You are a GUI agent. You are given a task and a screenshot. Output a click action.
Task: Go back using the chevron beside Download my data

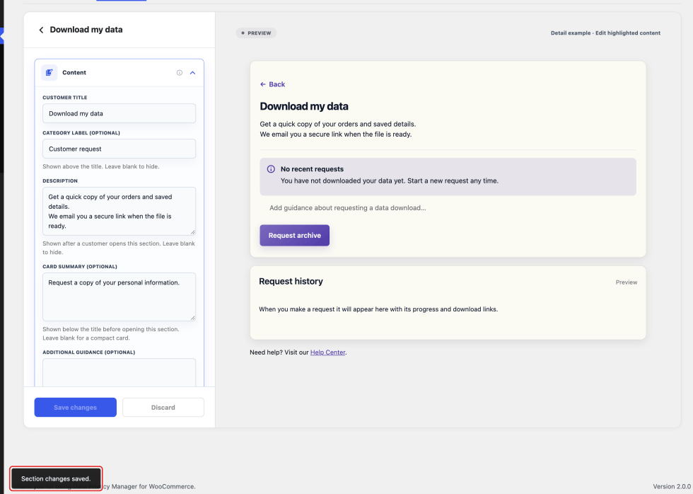[x=41, y=30]
